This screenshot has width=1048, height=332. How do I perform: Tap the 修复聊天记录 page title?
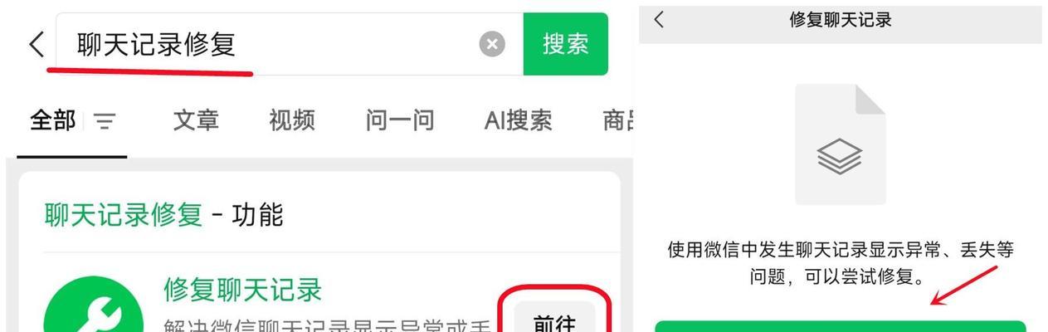840,20
